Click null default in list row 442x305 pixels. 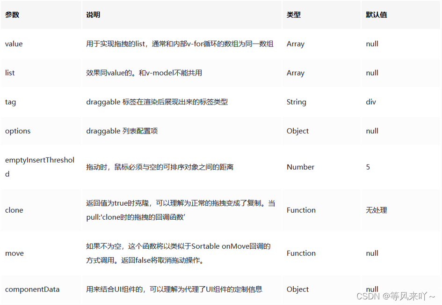click(372, 73)
